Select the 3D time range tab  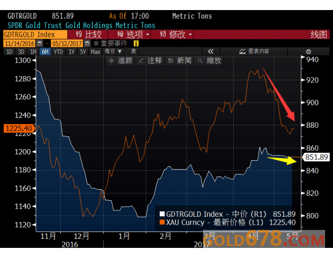pos(21,52)
